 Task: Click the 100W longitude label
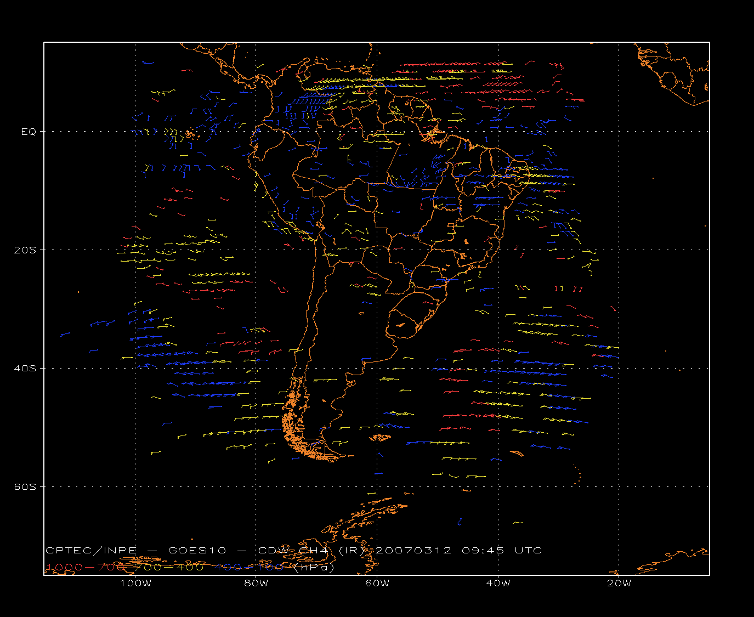[135, 583]
